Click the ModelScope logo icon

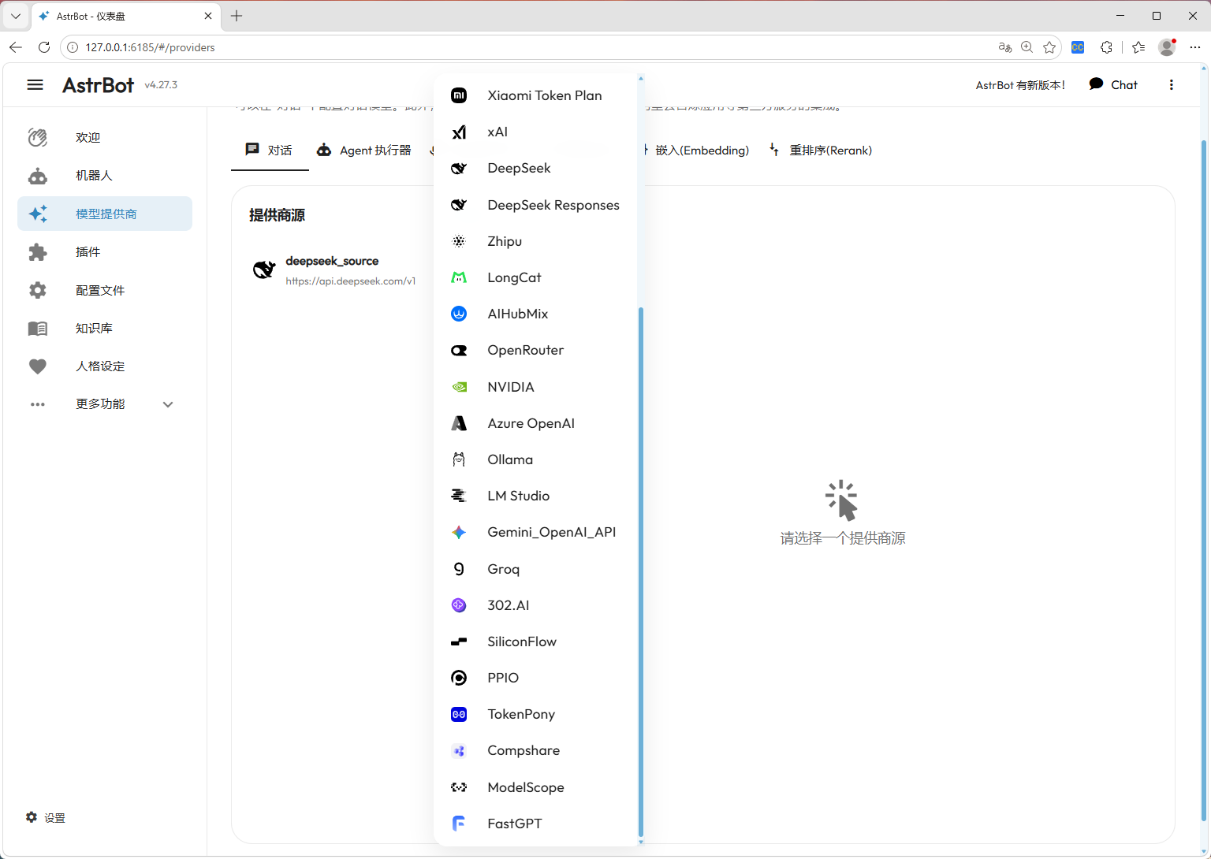coord(459,787)
